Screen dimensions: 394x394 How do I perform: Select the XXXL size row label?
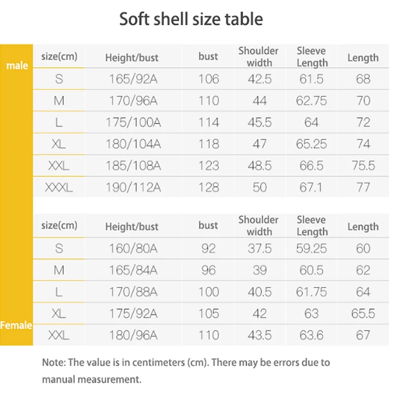(59, 187)
